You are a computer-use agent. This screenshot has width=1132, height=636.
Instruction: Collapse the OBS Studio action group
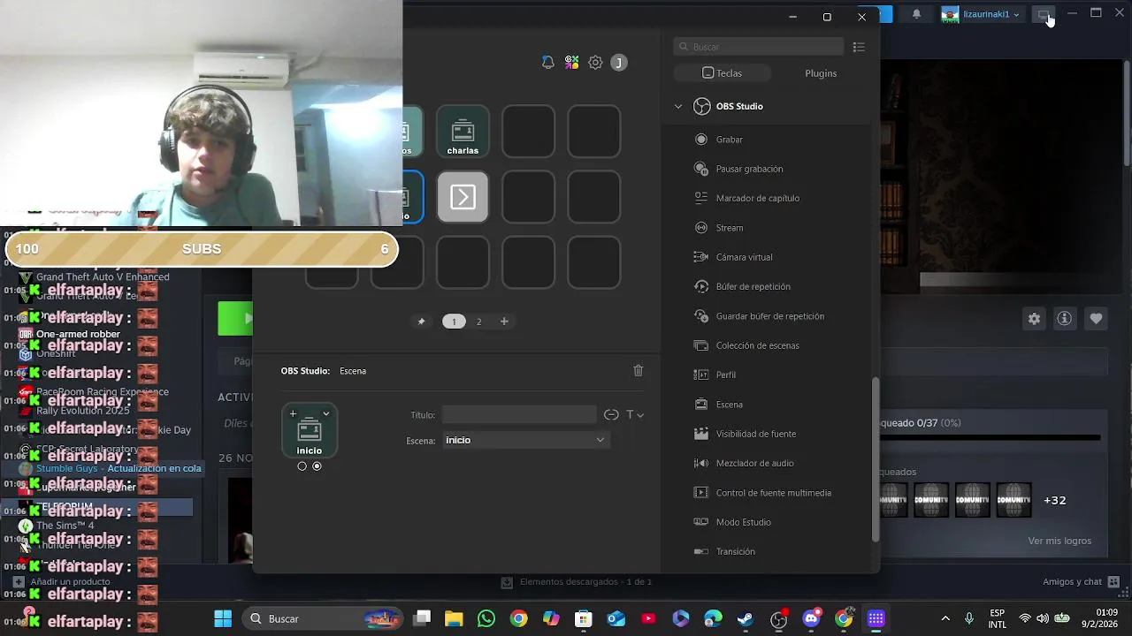pyautogui.click(x=678, y=106)
